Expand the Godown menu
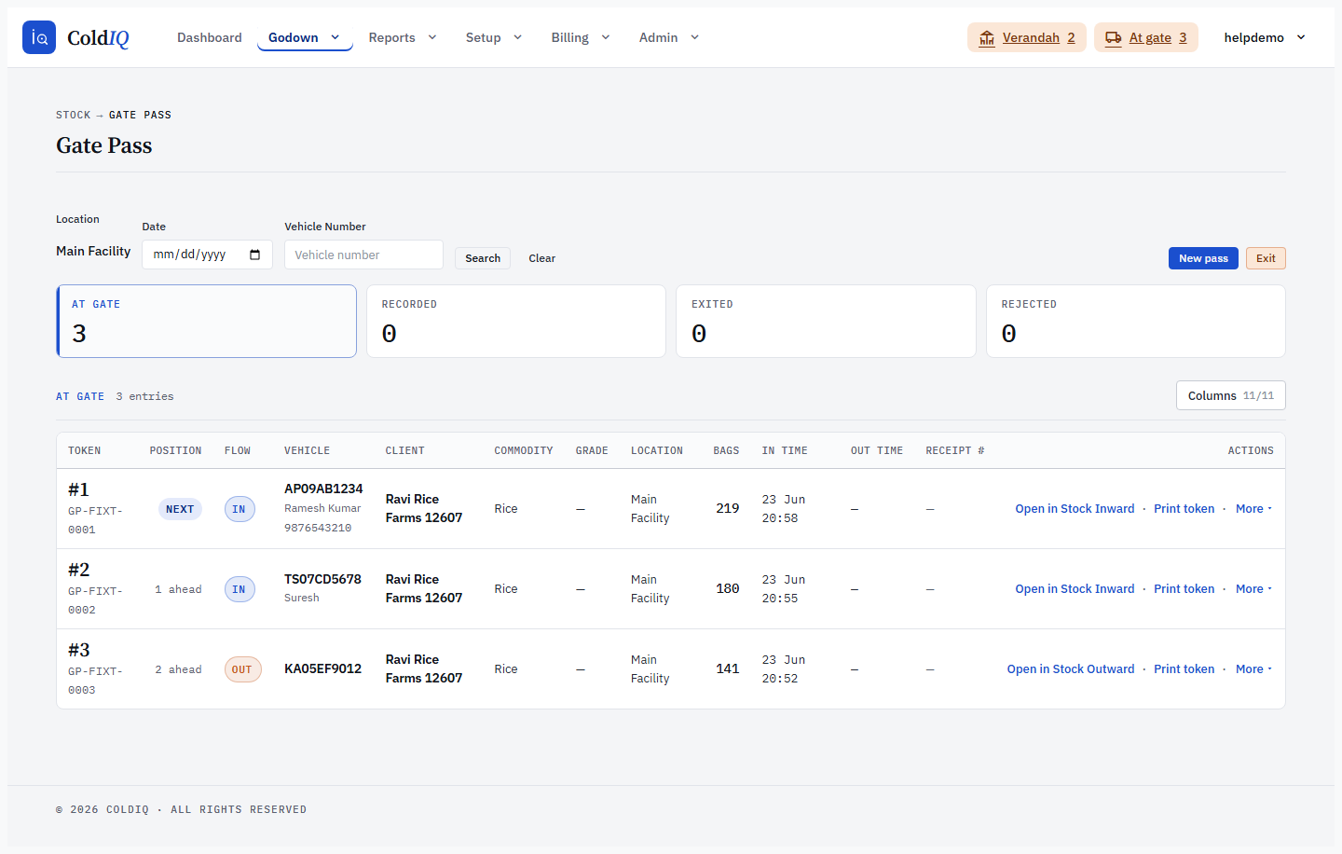The height and width of the screenshot is (854, 1342). (x=305, y=37)
